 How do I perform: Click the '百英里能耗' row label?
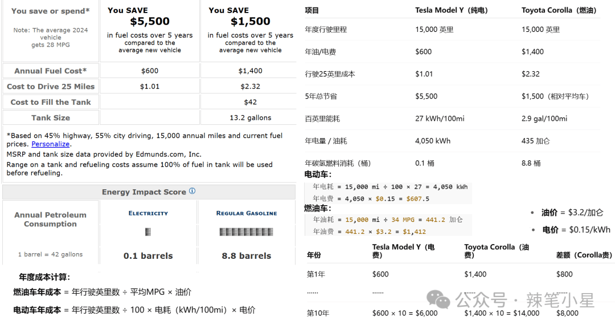click(x=322, y=119)
